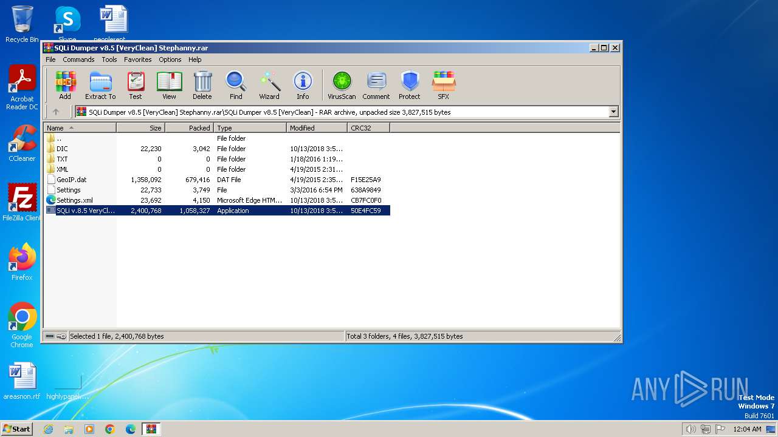Select the DIC folder
This screenshot has width=778, height=437.
pos(217,149)
